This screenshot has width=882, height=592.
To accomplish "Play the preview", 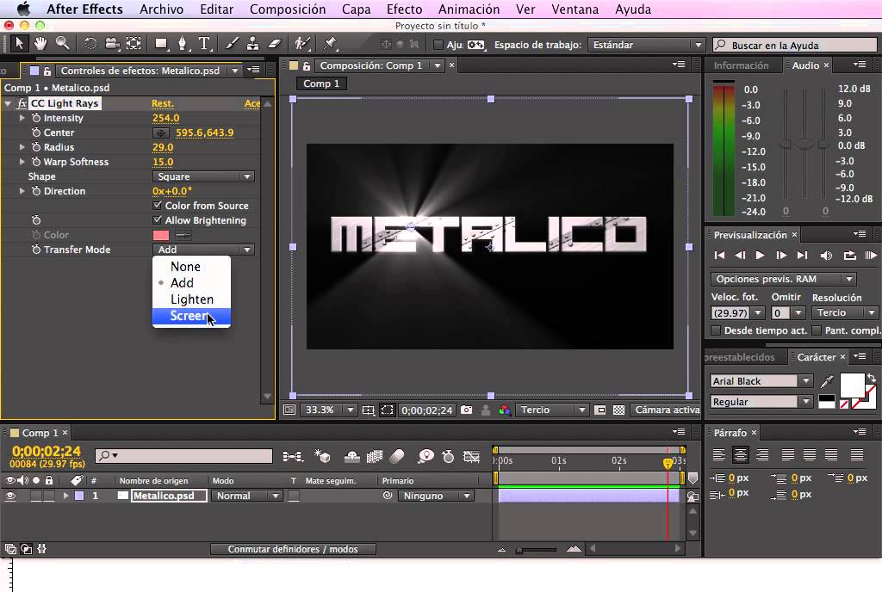I will point(760,256).
